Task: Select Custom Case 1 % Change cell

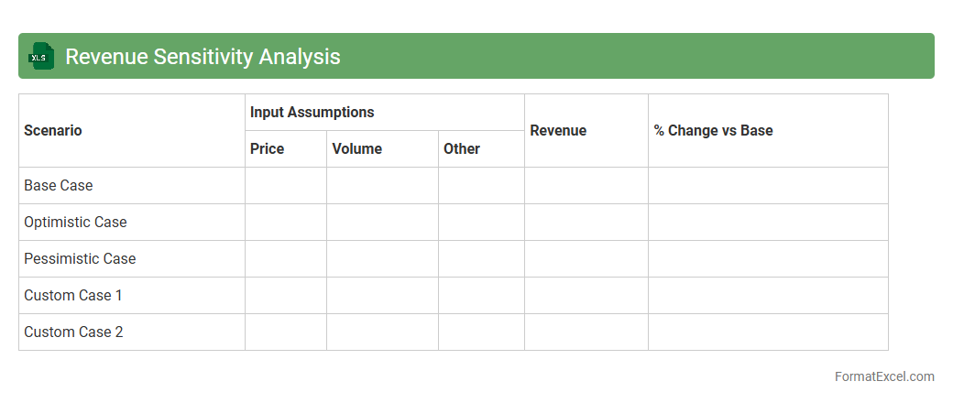Action: 768,296
